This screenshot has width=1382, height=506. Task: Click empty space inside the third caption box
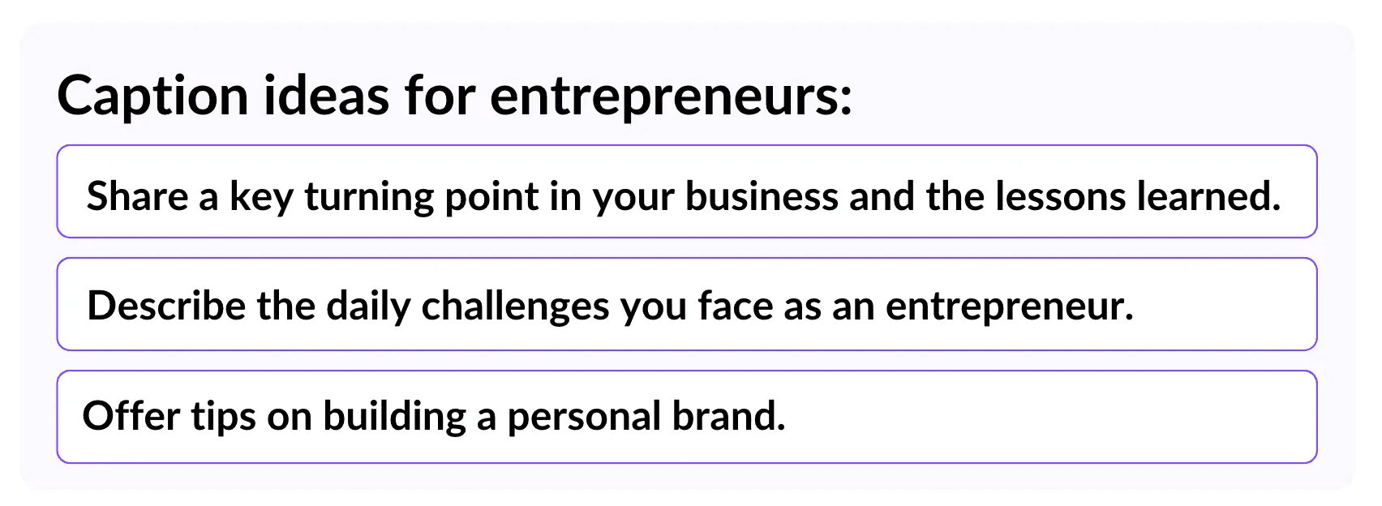[1054, 417]
